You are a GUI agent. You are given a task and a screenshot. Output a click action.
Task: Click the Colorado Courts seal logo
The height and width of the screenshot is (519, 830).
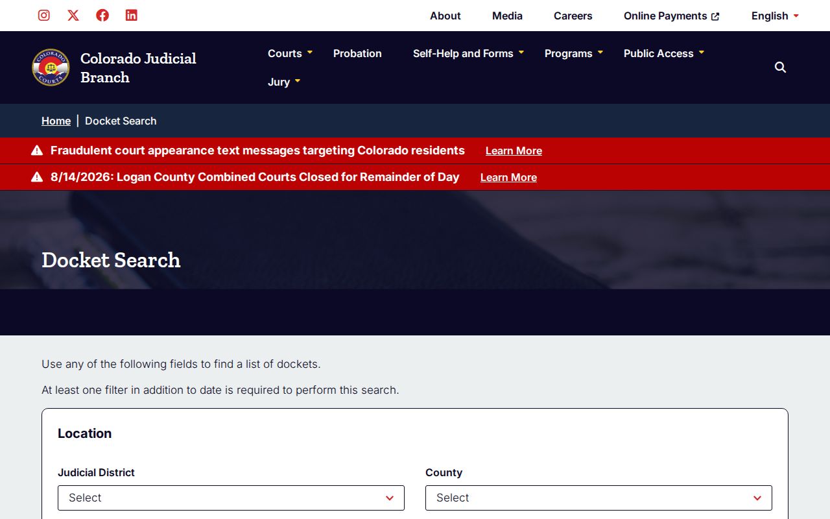point(51,67)
